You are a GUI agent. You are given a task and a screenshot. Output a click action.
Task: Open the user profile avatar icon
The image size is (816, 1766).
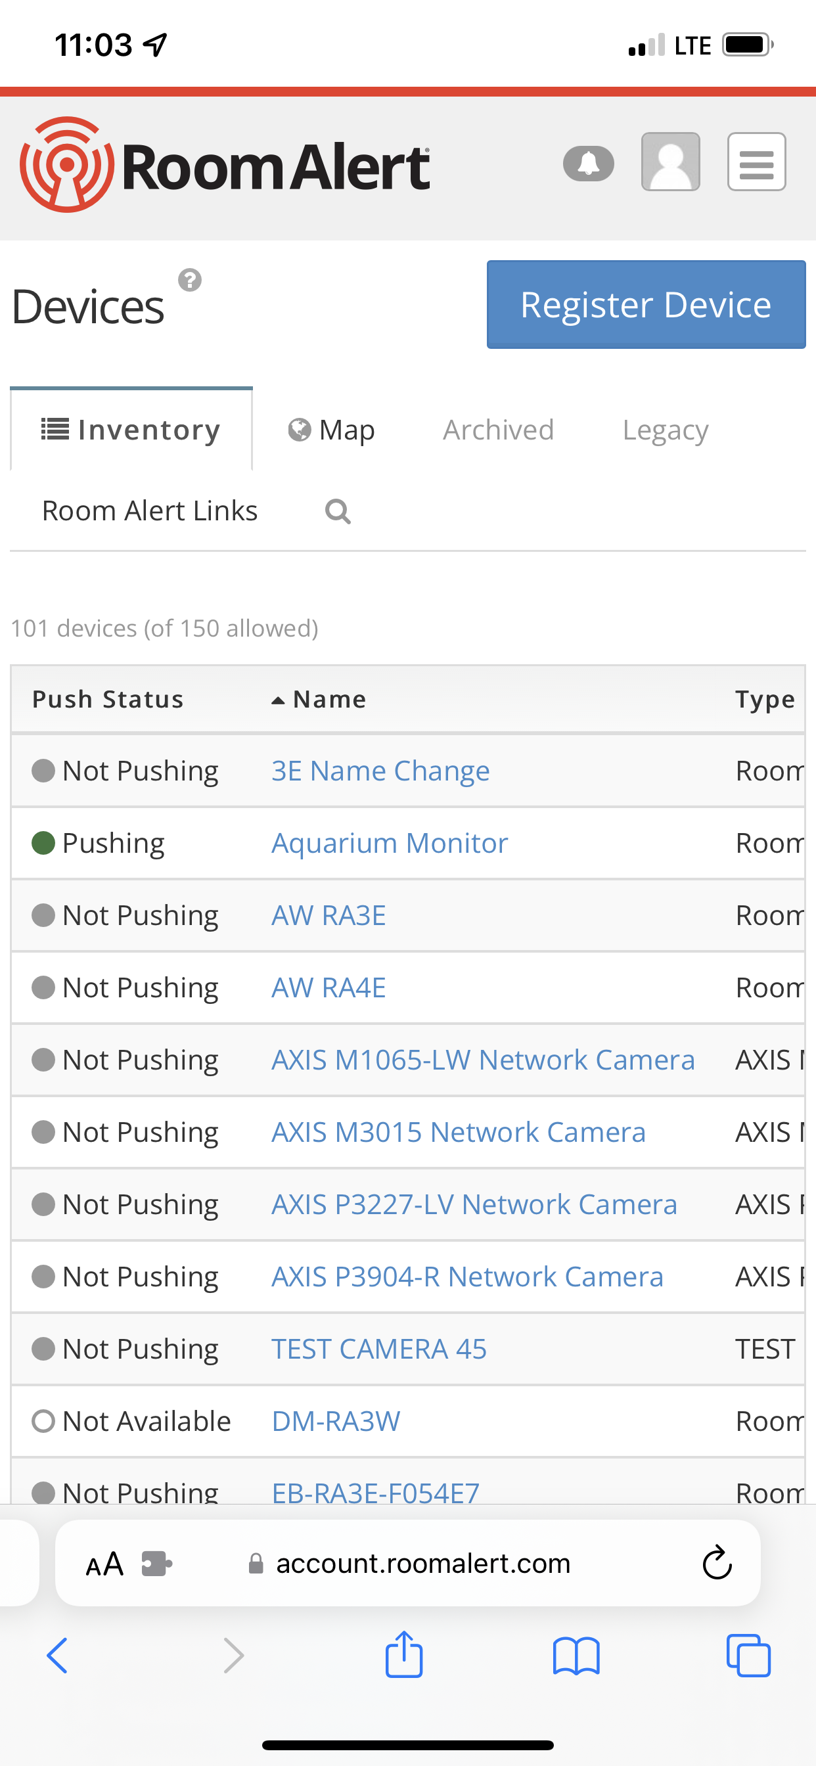(670, 162)
